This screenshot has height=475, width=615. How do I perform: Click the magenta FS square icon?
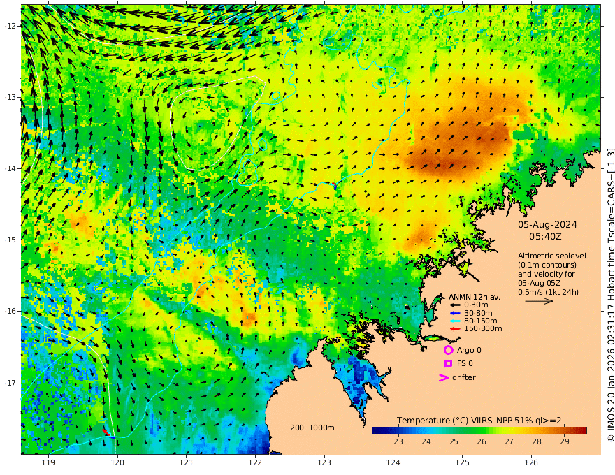pos(448,364)
